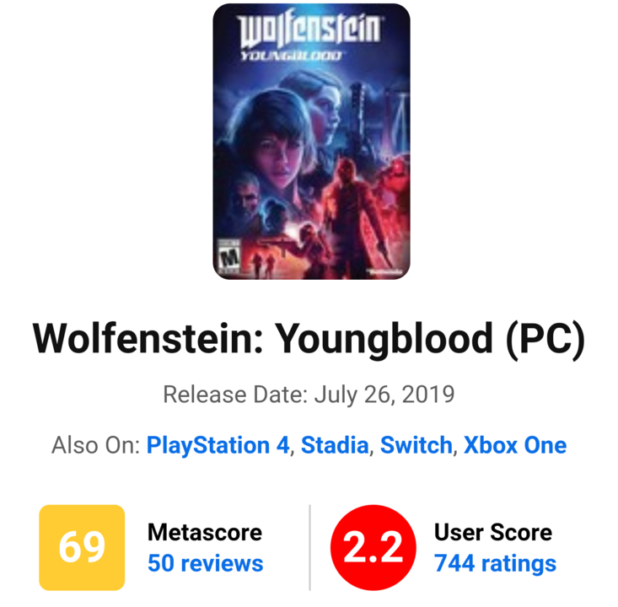
Task: Click the Metascore heading label
Action: click(x=205, y=532)
